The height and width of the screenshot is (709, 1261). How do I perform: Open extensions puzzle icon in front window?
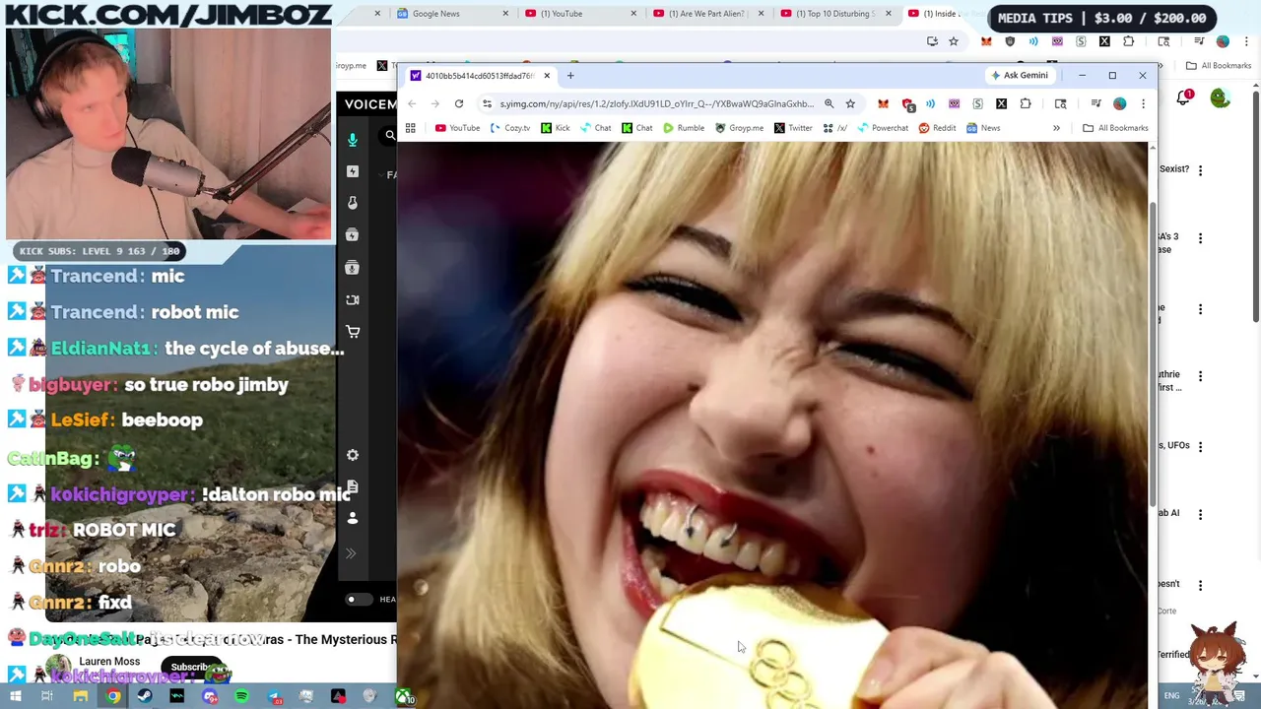(x=1026, y=103)
